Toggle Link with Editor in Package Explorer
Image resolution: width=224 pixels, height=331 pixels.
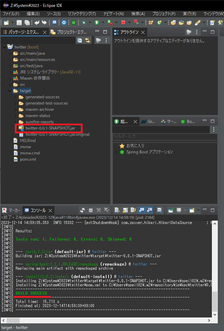87,41
